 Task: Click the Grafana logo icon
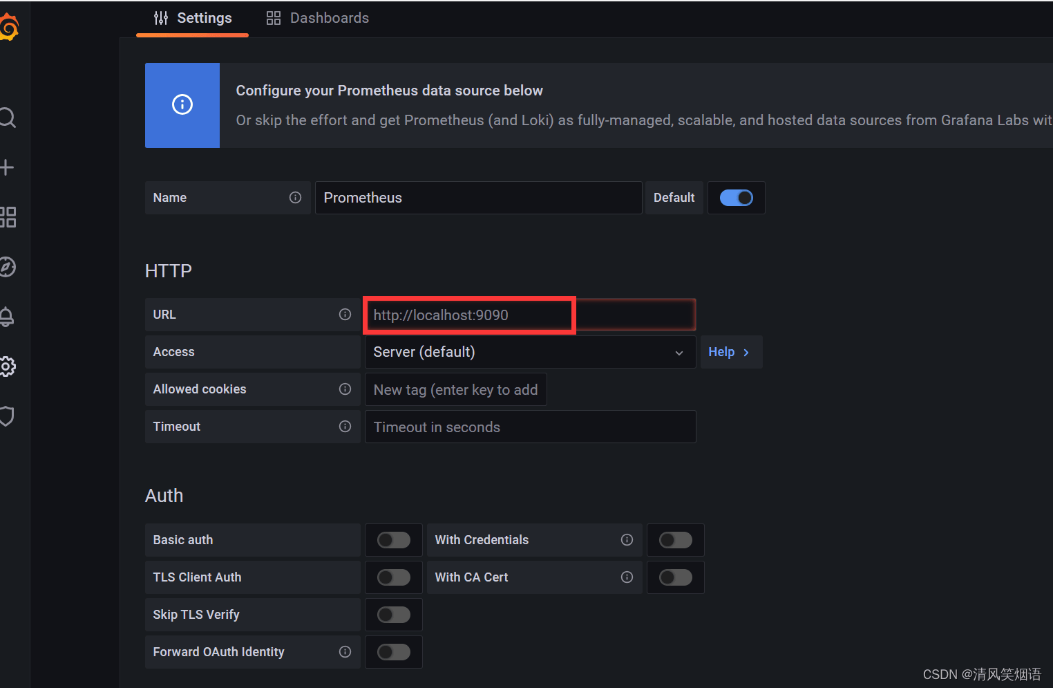click(8, 28)
